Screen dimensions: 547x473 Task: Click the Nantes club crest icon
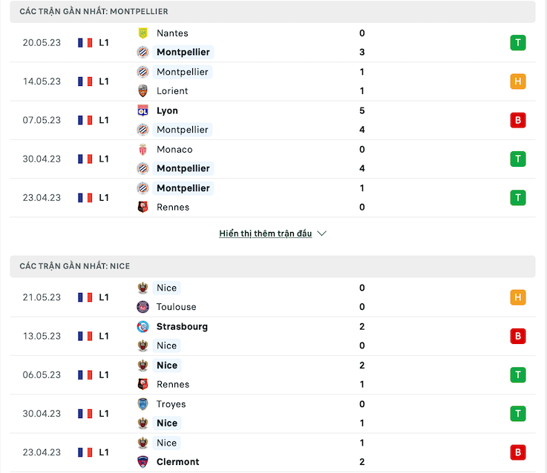[143, 33]
